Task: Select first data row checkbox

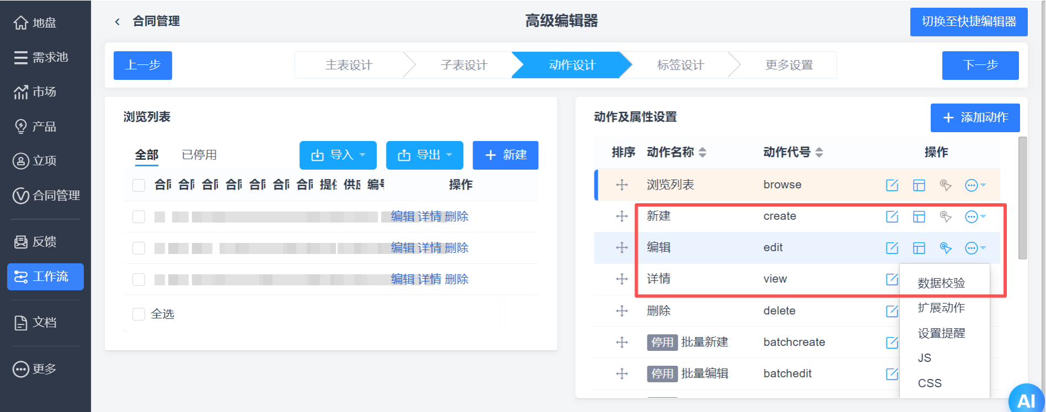Action: click(138, 216)
